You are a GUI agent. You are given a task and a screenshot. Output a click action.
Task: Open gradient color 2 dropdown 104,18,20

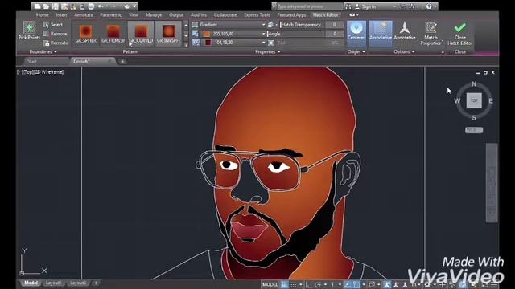click(x=233, y=43)
